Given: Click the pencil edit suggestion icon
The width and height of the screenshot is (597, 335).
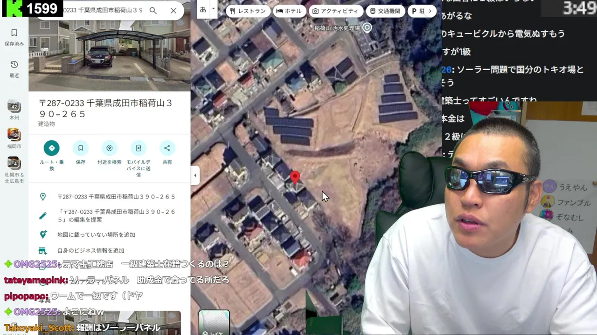Looking at the screenshot, I should (x=43, y=215).
